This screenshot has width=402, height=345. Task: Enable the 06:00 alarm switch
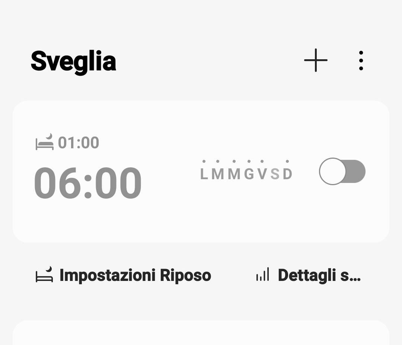(342, 171)
